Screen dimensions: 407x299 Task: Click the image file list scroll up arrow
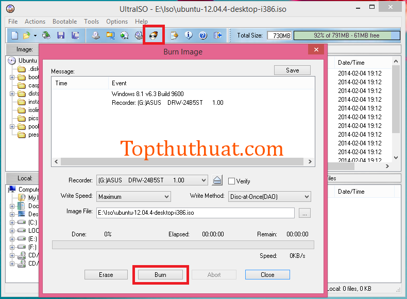tap(396, 61)
